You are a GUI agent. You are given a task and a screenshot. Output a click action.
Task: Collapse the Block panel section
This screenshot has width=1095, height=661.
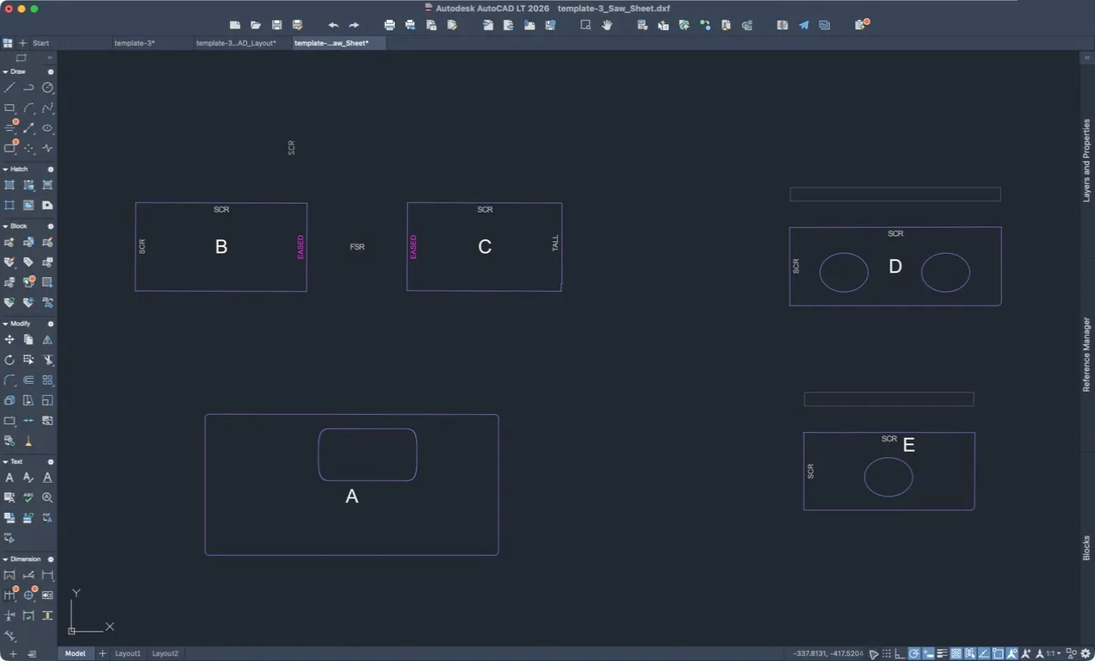[5, 225]
